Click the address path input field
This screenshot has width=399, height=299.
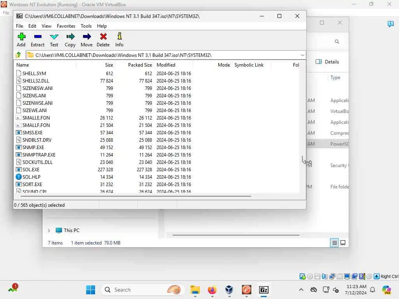[163, 55]
